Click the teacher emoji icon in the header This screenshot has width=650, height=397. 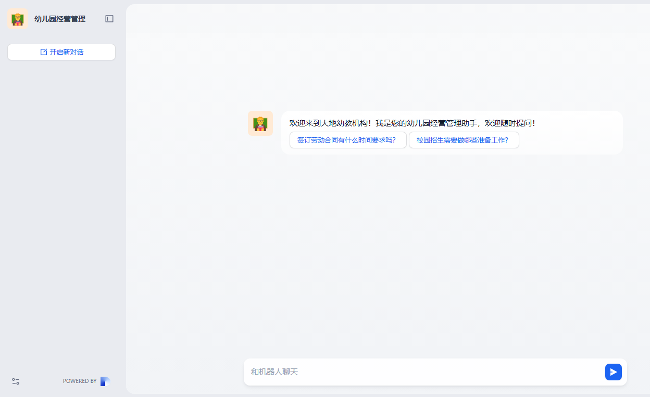17,19
